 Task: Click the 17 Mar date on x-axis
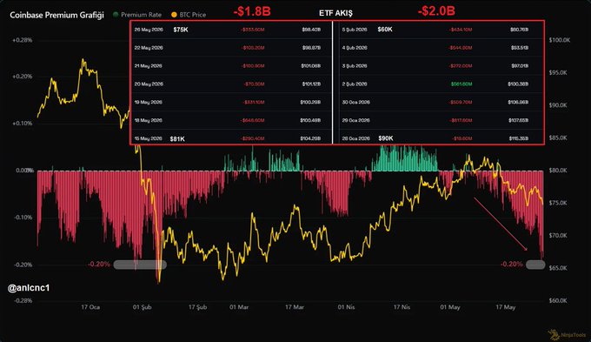click(295, 307)
